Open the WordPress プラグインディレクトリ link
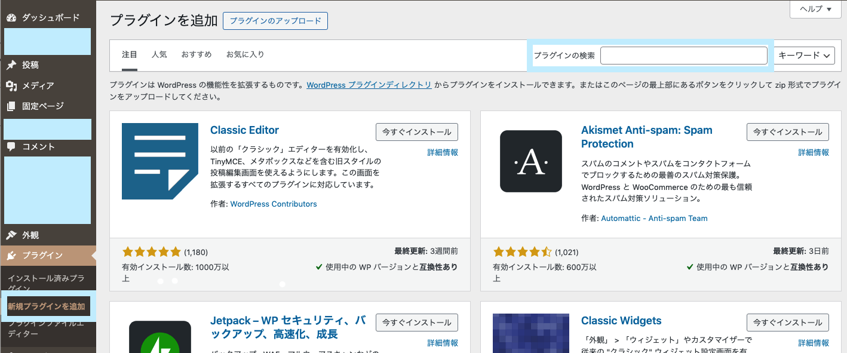 (x=369, y=85)
